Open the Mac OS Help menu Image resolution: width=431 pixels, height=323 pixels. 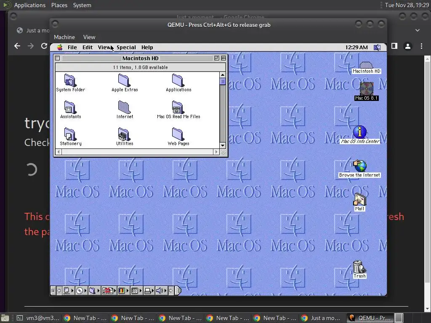point(147,47)
